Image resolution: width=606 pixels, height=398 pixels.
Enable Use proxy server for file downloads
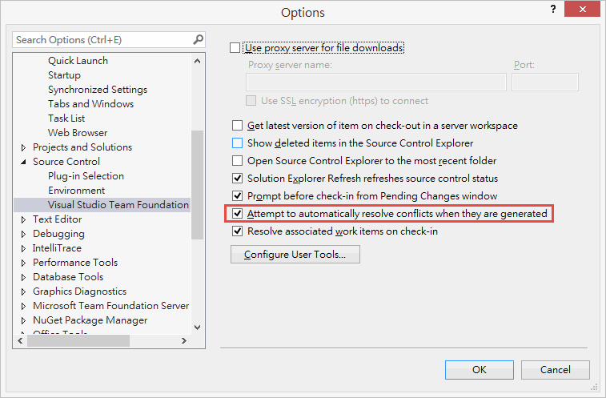click(x=235, y=47)
